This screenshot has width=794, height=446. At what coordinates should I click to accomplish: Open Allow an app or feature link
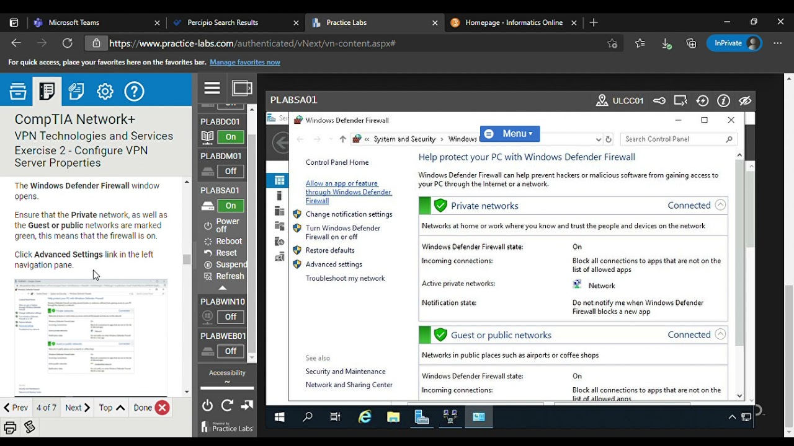point(349,192)
